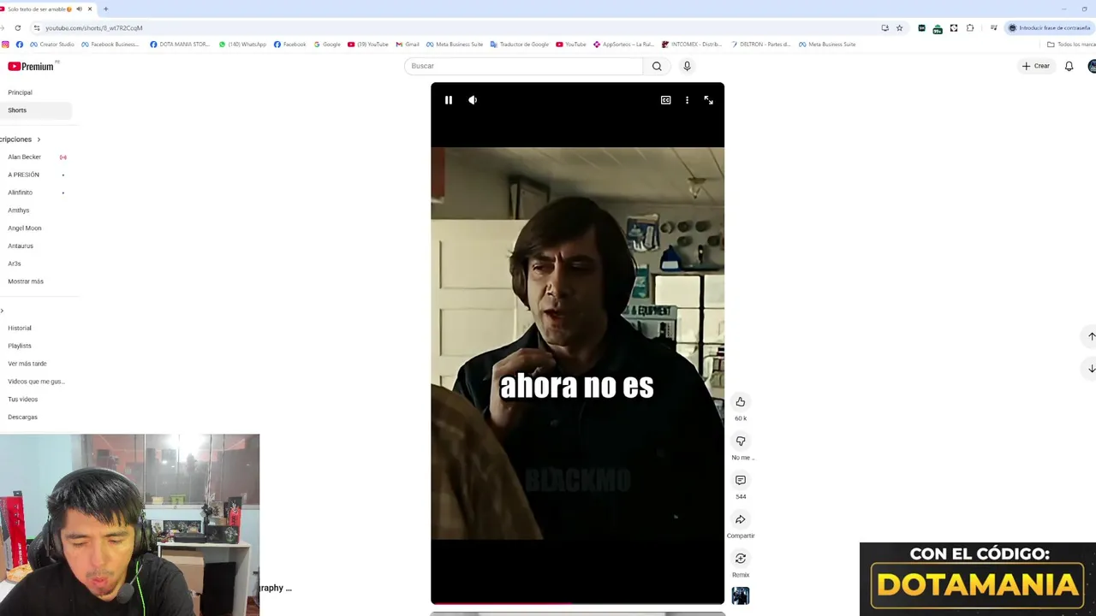The width and height of the screenshot is (1096, 616).
Task: Start voice search with the microphone
Action: coord(687,66)
